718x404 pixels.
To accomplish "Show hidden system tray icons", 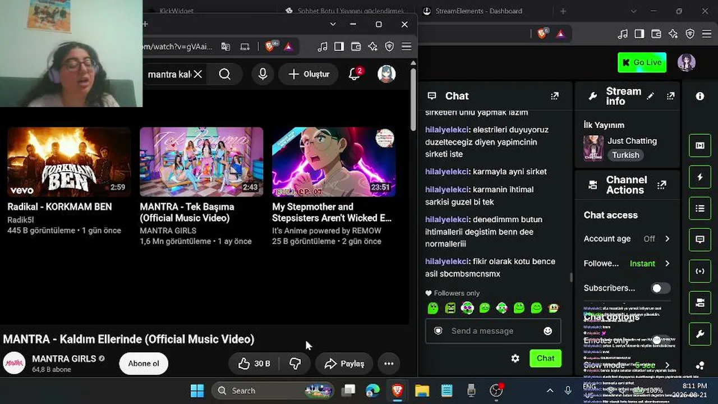I will [x=550, y=391].
